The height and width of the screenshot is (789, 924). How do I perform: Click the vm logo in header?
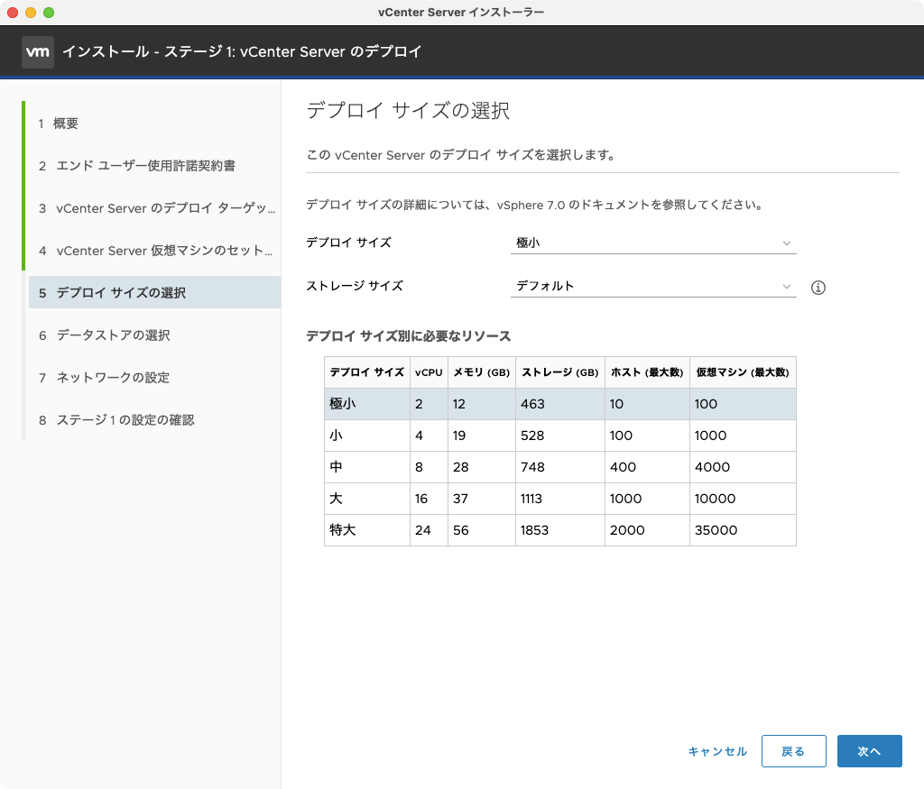click(38, 51)
